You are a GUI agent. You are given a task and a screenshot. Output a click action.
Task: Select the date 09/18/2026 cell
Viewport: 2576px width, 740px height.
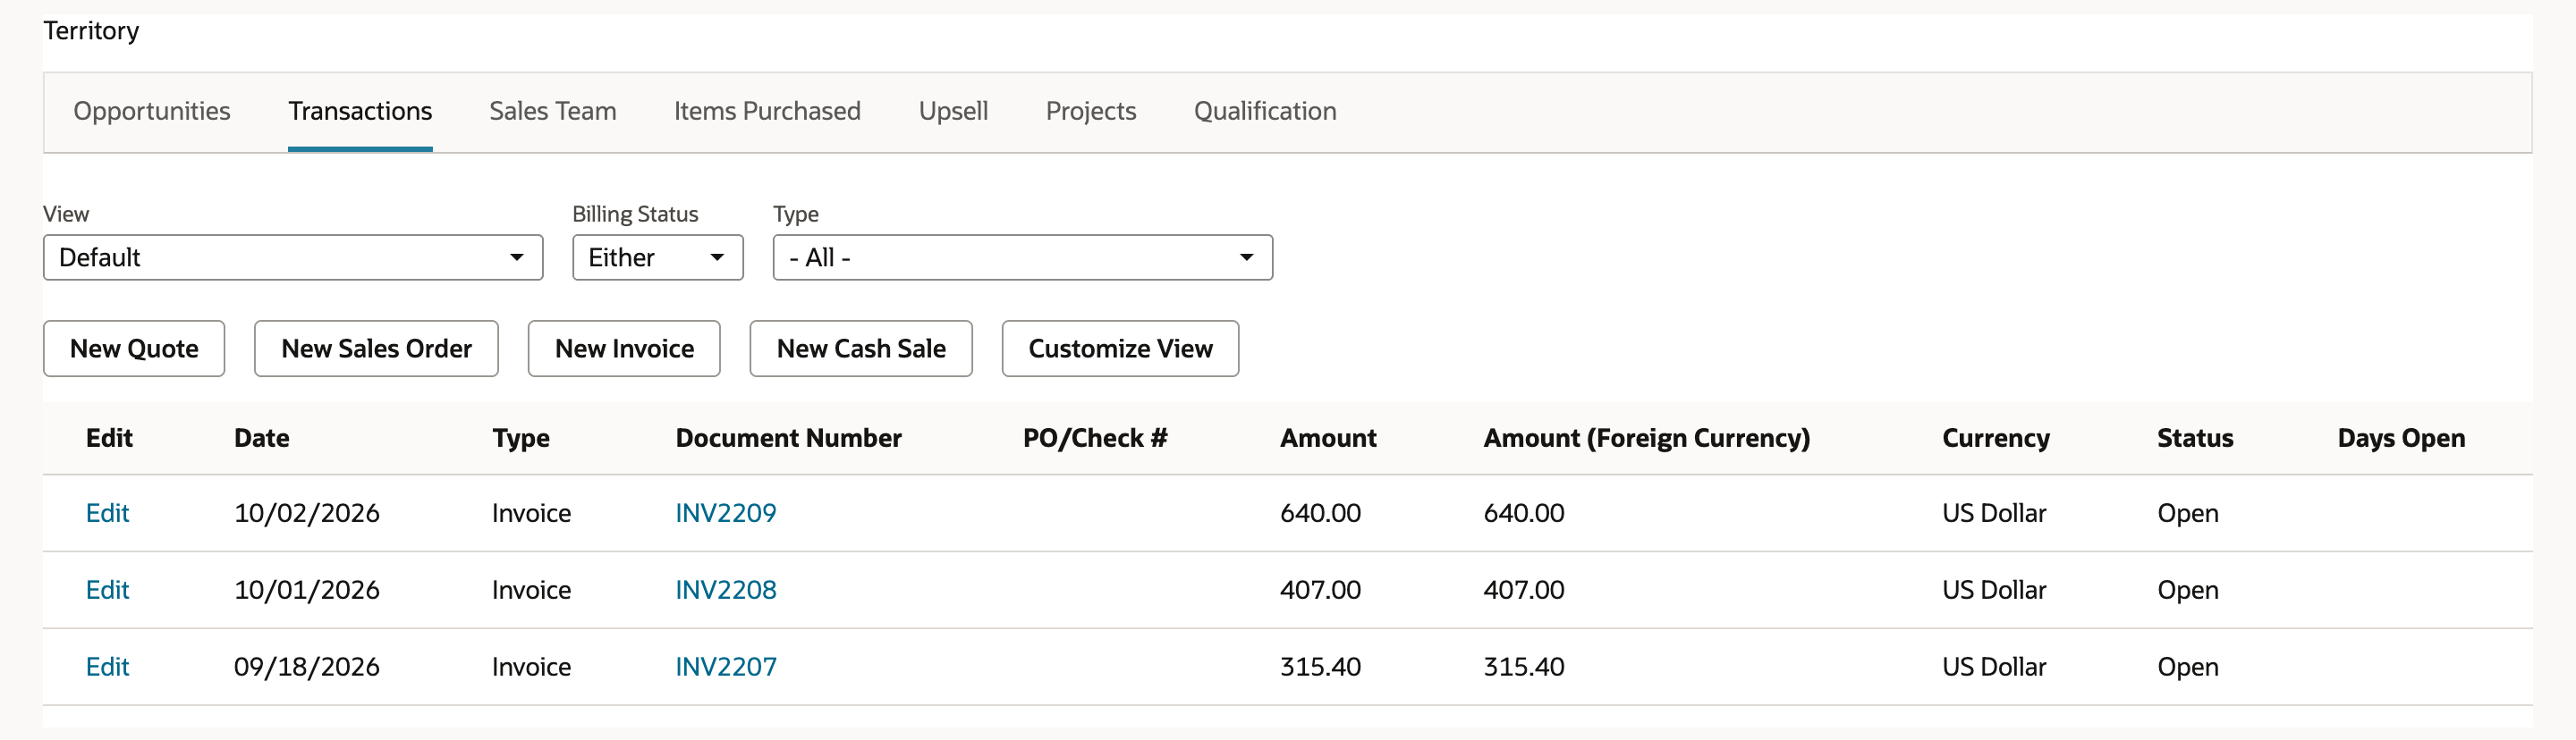307,667
